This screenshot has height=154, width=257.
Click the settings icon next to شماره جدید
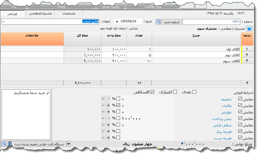(159, 22)
